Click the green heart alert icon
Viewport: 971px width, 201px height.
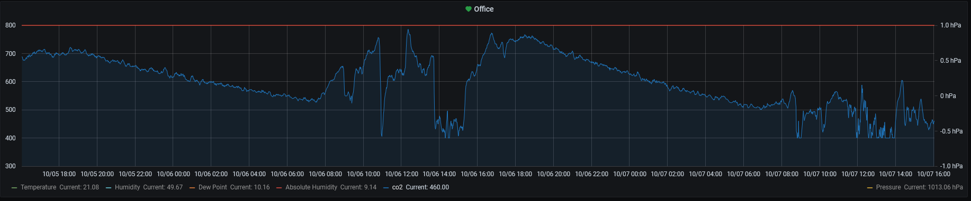pyautogui.click(x=469, y=9)
